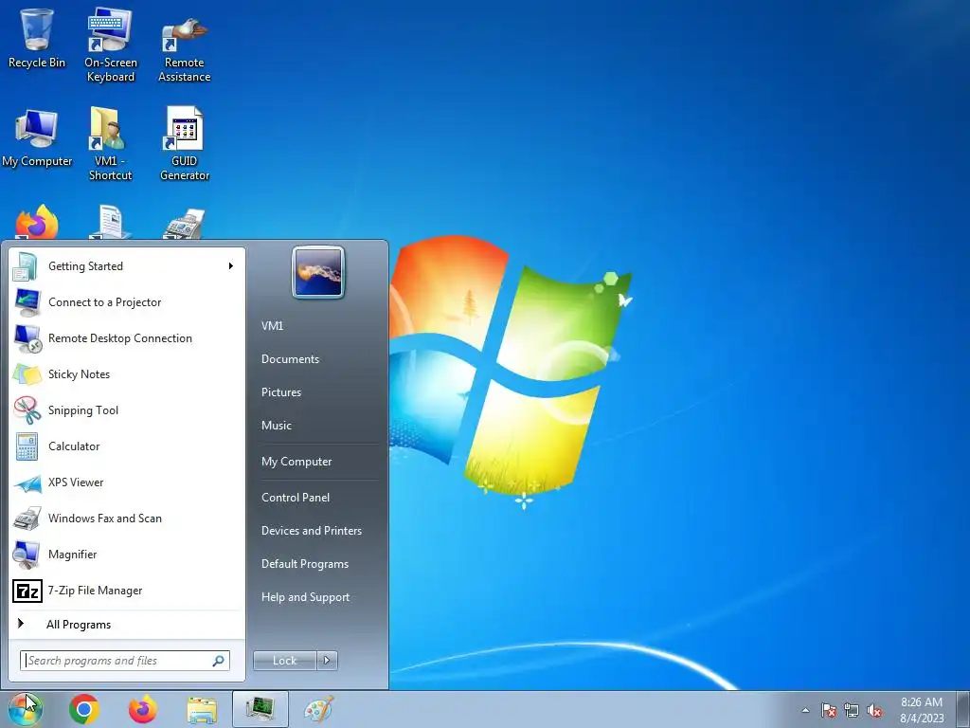This screenshot has height=728, width=970.
Task: Open Windows Explorer from the taskbar
Action: point(202,710)
